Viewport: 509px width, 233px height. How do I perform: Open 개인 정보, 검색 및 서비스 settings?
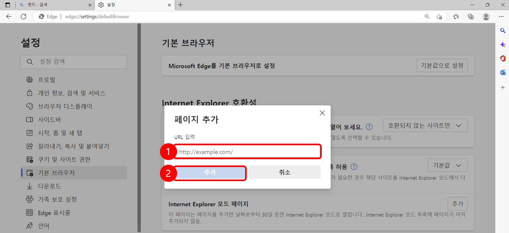pyautogui.click(x=74, y=93)
